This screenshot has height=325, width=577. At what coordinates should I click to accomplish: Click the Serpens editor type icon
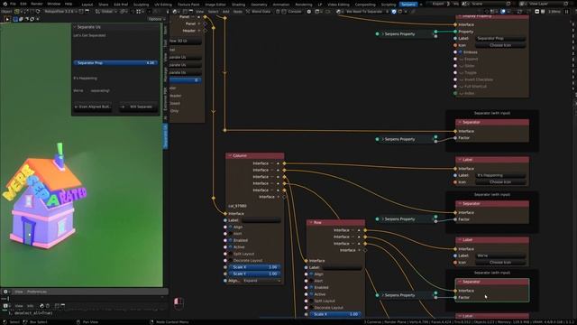click(175, 12)
